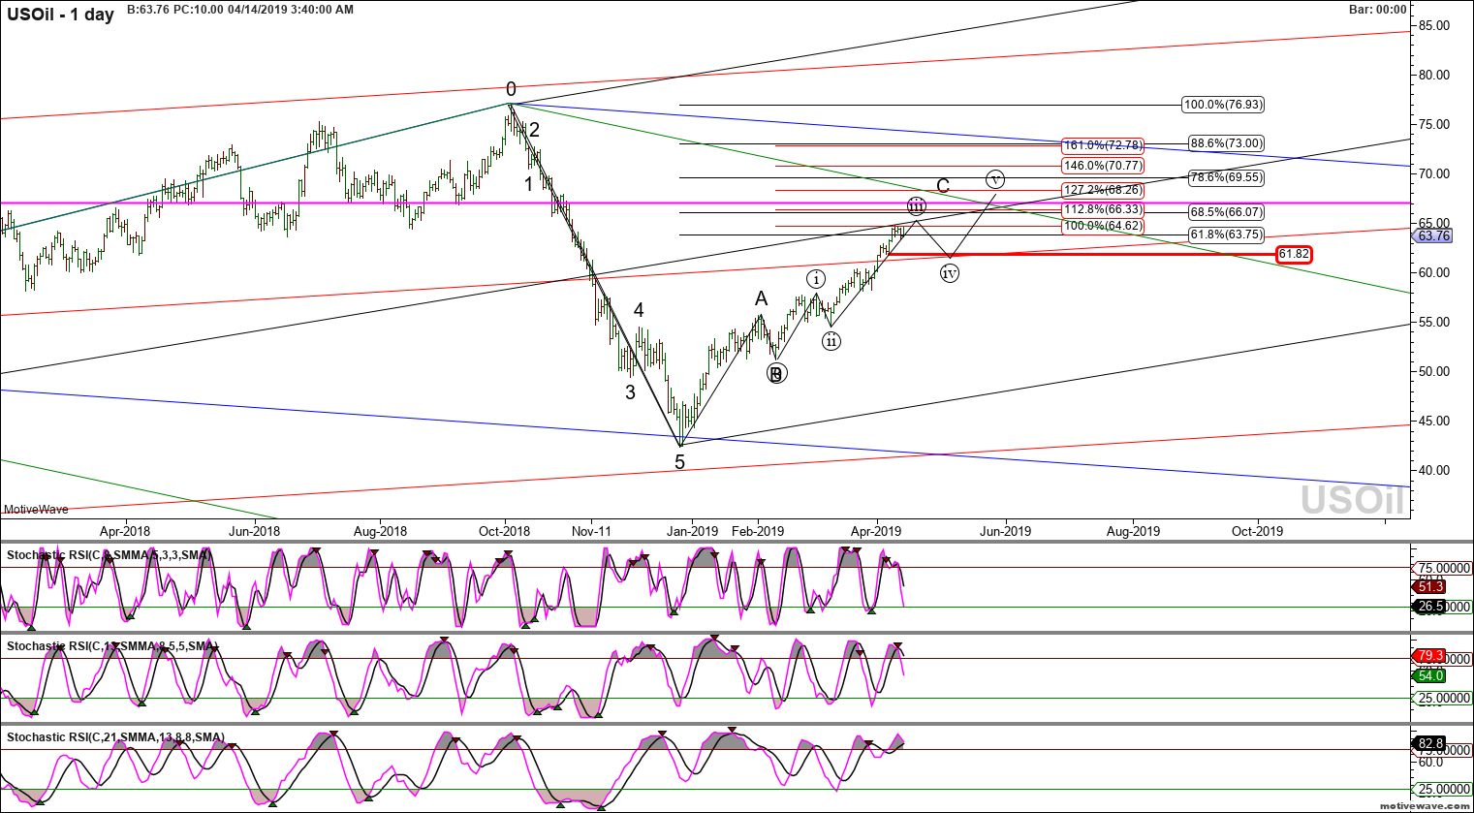Screen dimensions: 1474x813
Task: Select the black 26.5 stochastic value tag
Action: click(1430, 607)
